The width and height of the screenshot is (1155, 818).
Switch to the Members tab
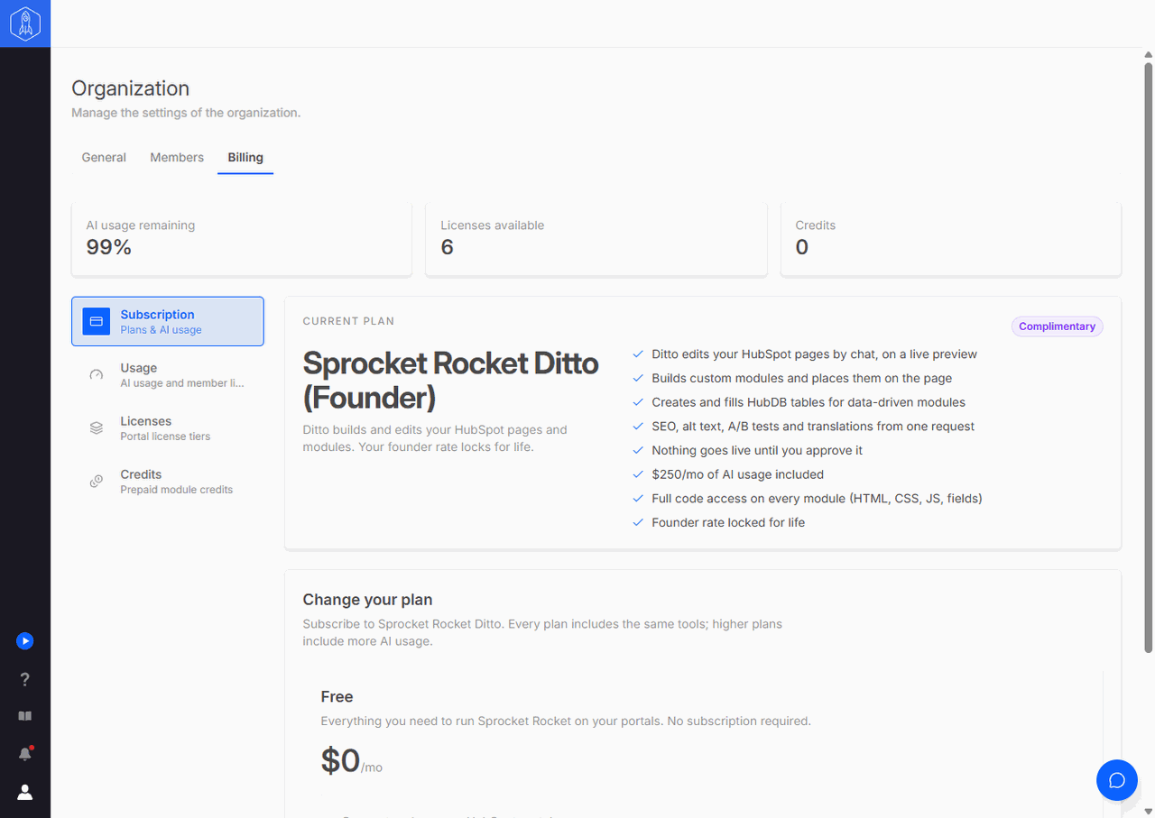click(177, 157)
